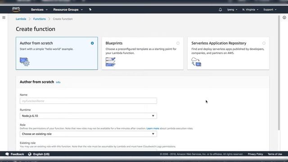Open the Services menu
The image size is (288, 162).
pos(39,9)
